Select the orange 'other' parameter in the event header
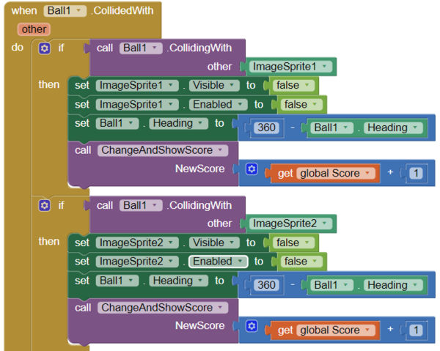440x351 pixels. tap(34, 29)
